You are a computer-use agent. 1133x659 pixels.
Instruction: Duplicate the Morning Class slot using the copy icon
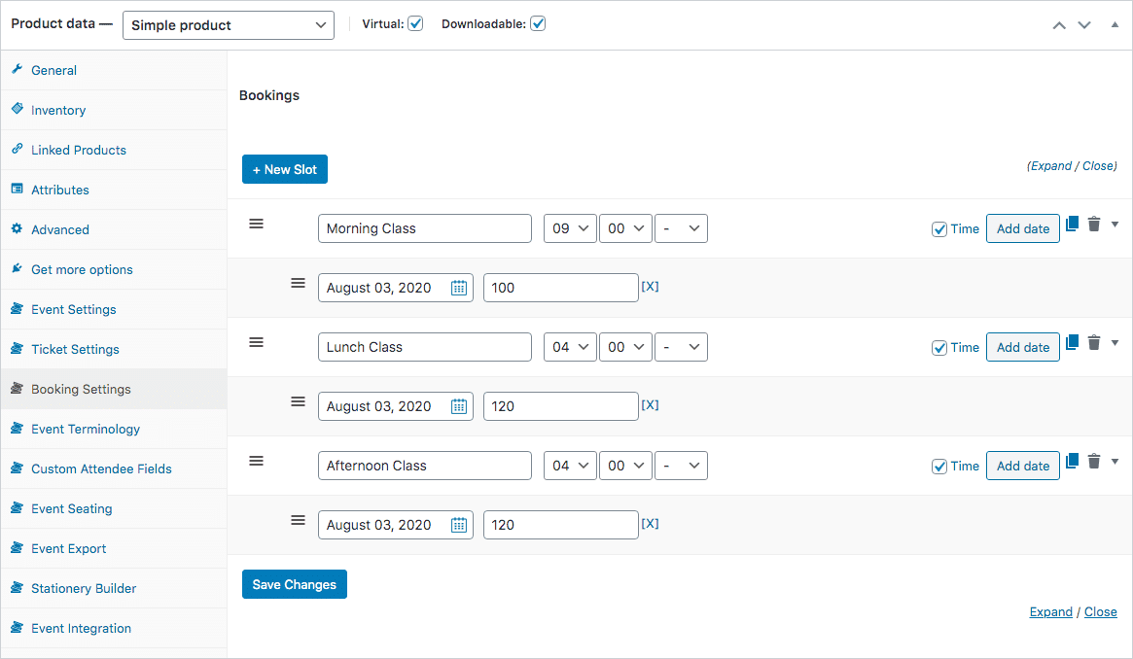pyautogui.click(x=1072, y=224)
